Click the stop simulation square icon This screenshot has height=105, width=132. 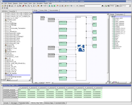coord(77,6)
